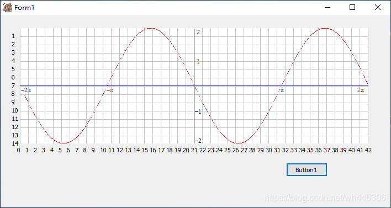Click the number 26 on the bottom scale
The height and width of the screenshot is (208, 391).
(x=236, y=150)
